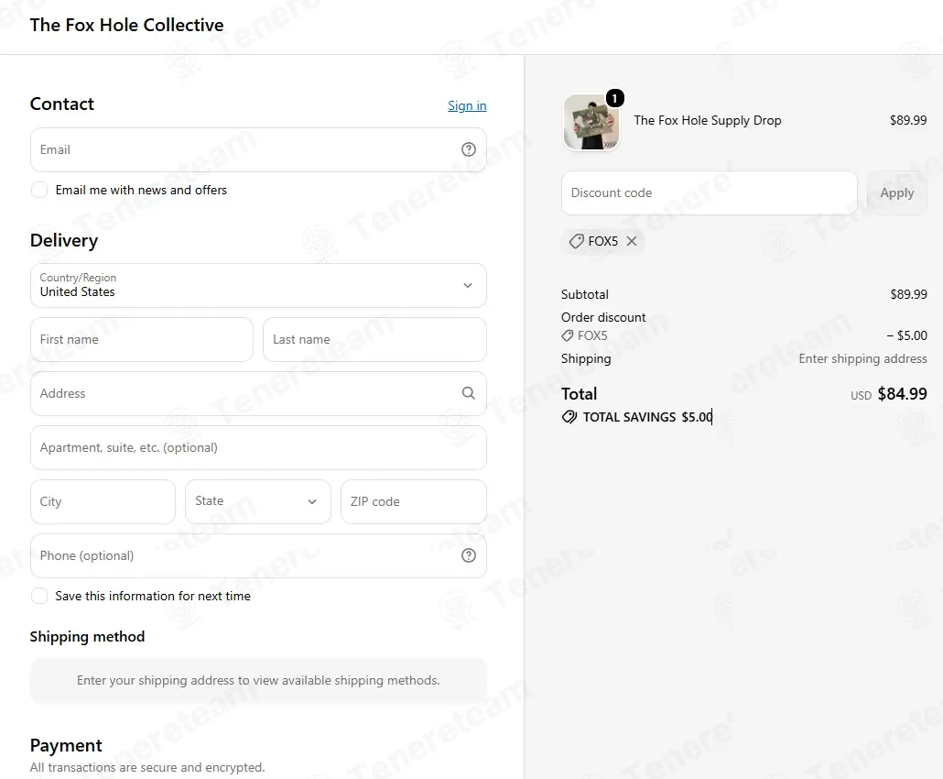Open The Fox Hole Supply Drop thumbnail
Viewport: 943px width, 779px height.
pos(591,122)
